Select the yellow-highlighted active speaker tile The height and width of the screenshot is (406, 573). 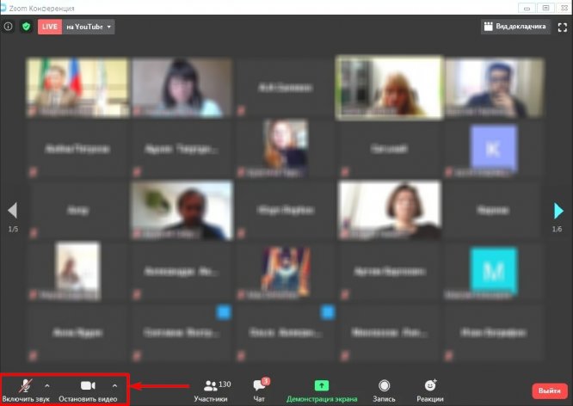click(390, 88)
